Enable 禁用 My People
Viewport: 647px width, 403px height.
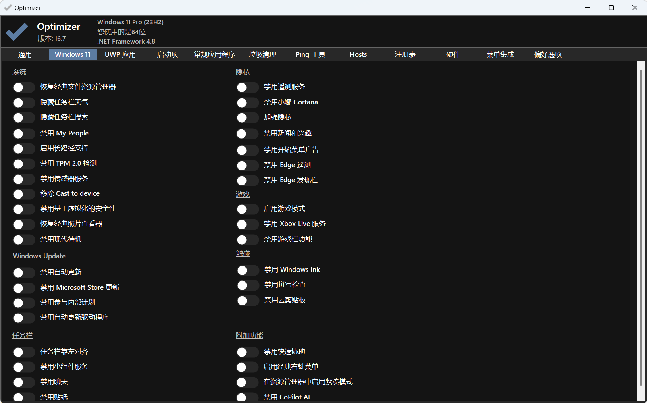[23, 133]
